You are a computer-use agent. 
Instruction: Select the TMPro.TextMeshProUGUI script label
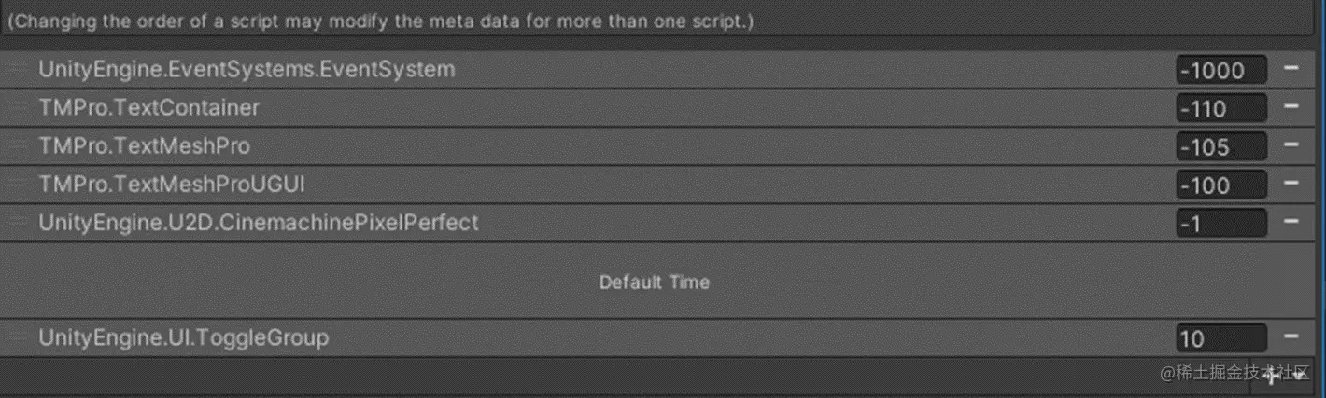pos(172,185)
